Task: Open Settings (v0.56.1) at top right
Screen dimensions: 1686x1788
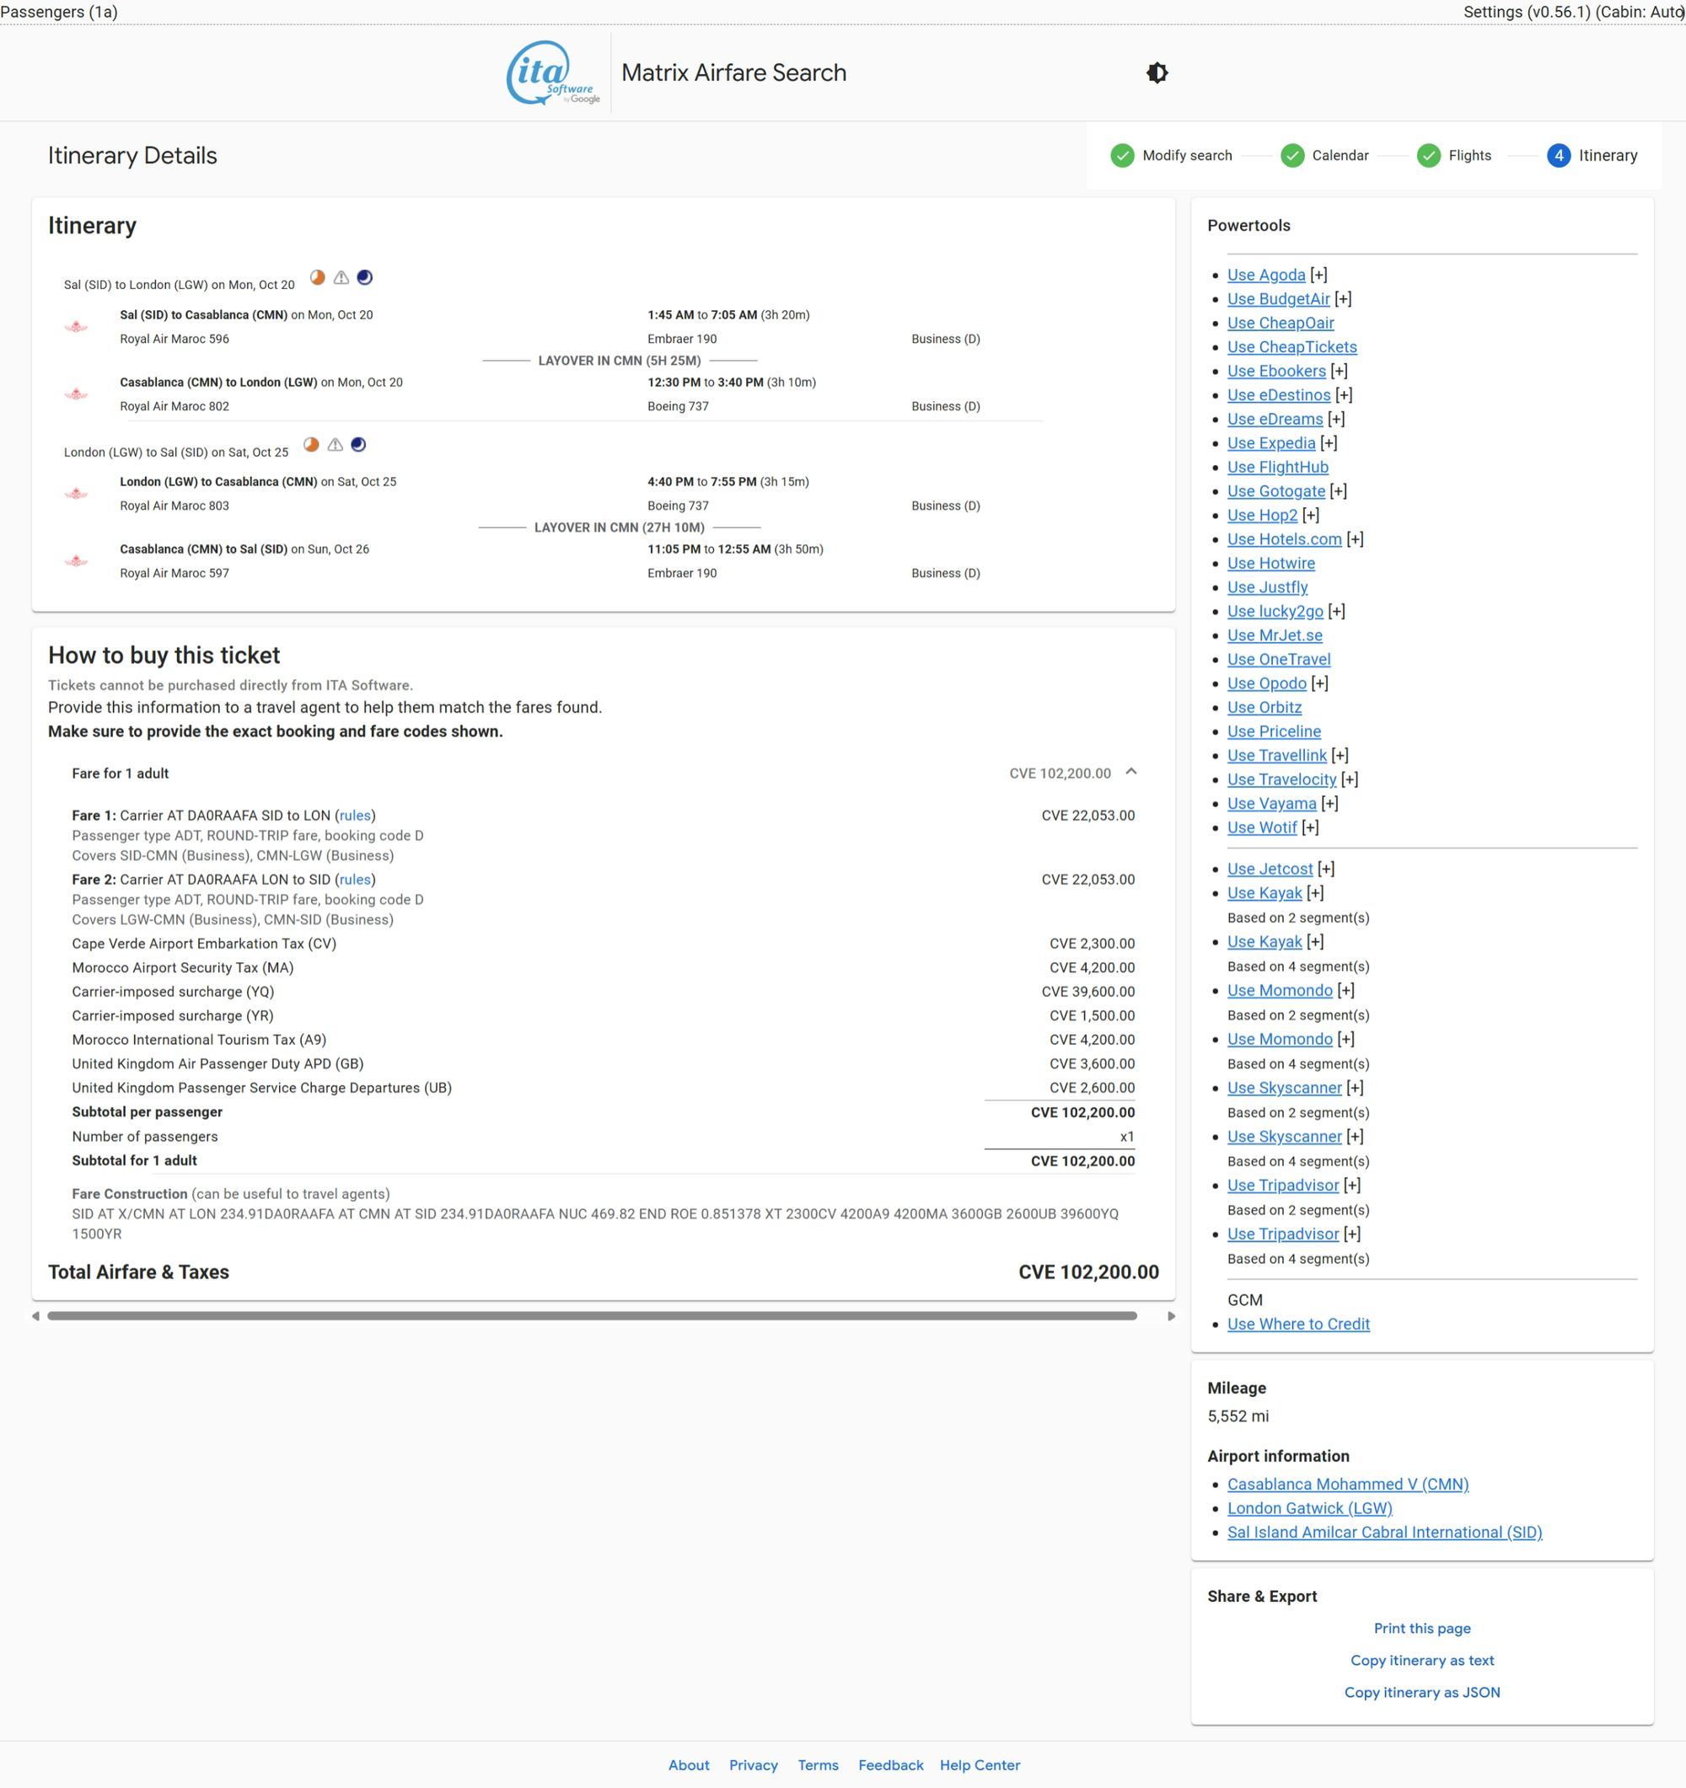Action: (x=1525, y=12)
